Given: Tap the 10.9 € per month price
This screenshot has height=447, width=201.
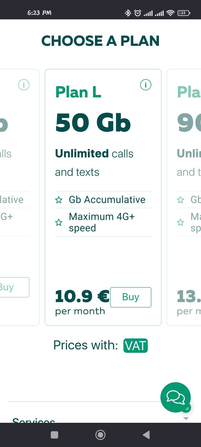Looking at the screenshot, I should click(82, 302).
